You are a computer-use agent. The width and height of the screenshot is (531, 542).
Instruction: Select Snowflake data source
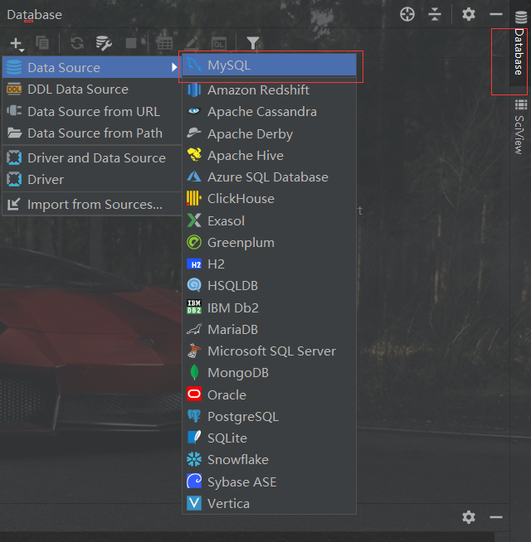tap(269, 460)
